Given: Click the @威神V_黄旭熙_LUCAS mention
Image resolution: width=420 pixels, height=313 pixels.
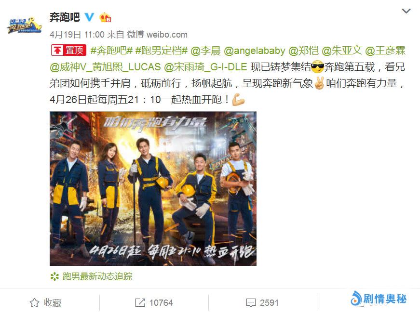Looking at the screenshot, I should pyautogui.click(x=105, y=66).
